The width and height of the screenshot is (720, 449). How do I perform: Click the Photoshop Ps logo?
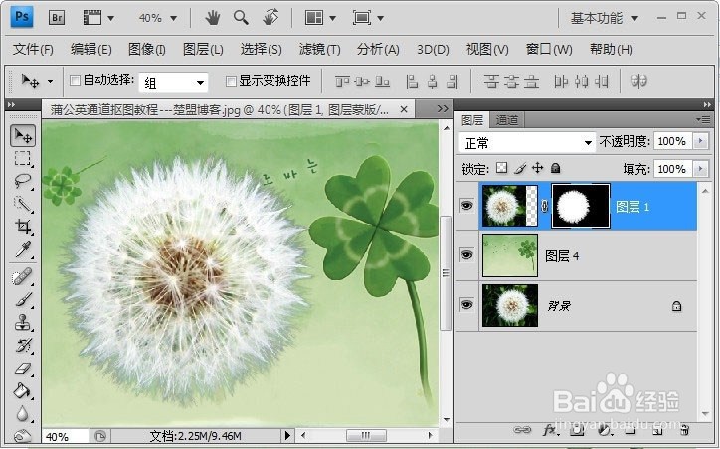(x=22, y=18)
